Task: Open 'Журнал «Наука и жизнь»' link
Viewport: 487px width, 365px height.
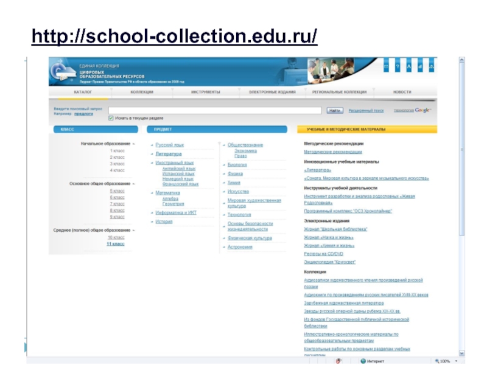Action: [x=329, y=237]
